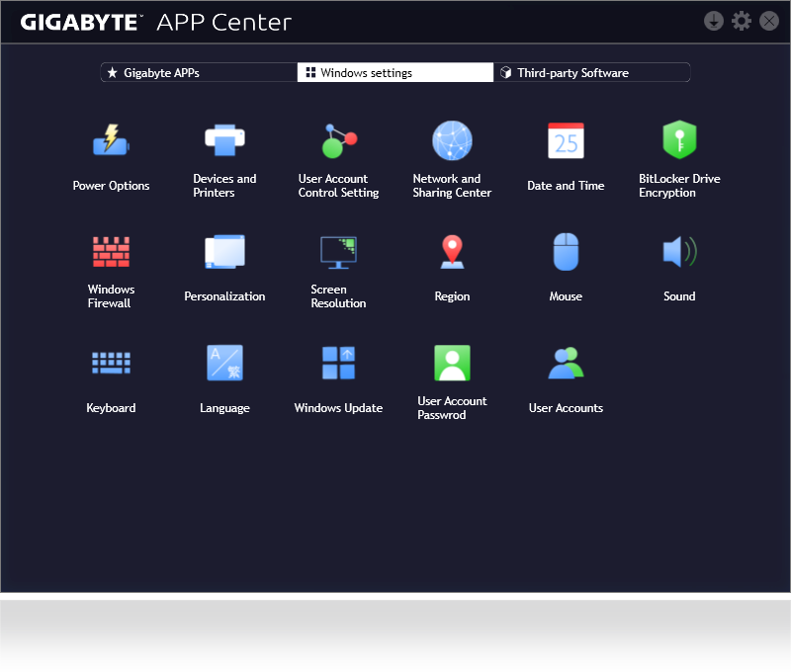Screen dimensions: 791x672
Task: Open Sound settings
Action: coord(679,252)
